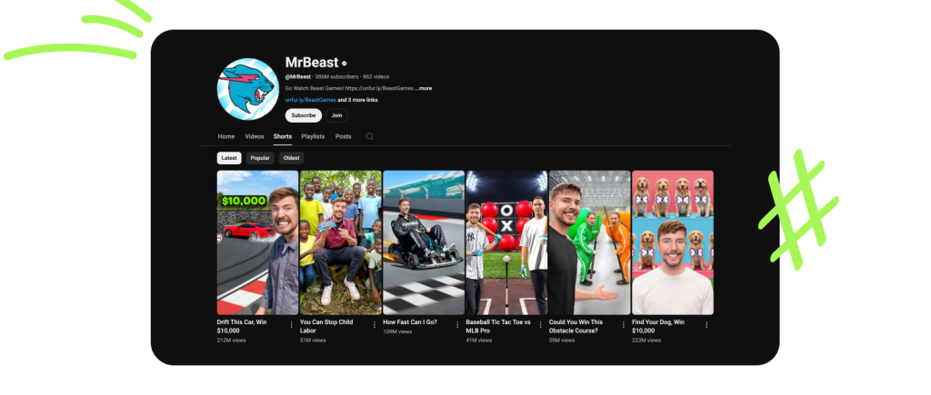Subscribe to the MrBeast channel

304,115
